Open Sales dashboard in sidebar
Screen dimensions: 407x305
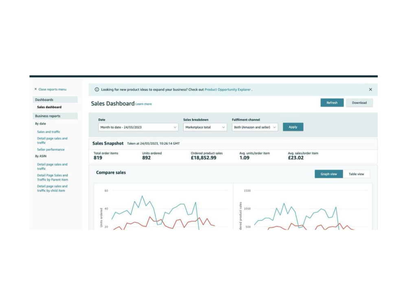(49, 107)
